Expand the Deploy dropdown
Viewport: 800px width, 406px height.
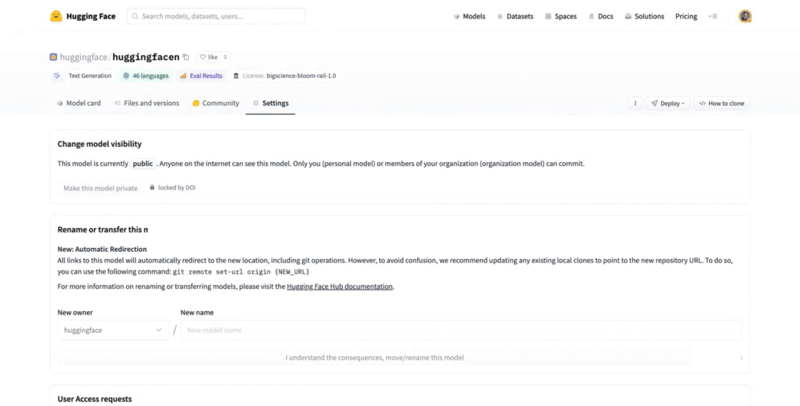click(x=667, y=104)
